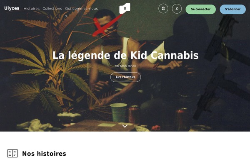The image size is (250, 166).
Task: Click the open book icon beside Nos histoires
Action: tap(12, 154)
